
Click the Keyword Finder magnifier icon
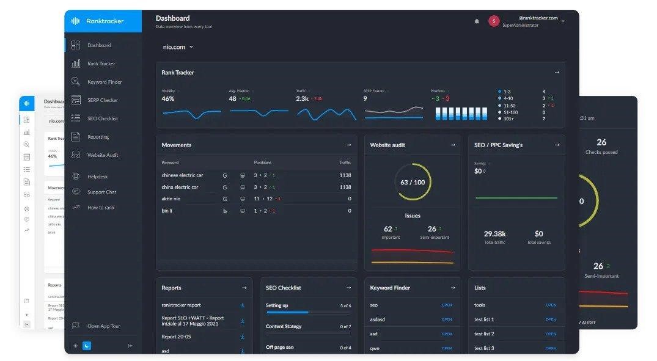tap(76, 81)
